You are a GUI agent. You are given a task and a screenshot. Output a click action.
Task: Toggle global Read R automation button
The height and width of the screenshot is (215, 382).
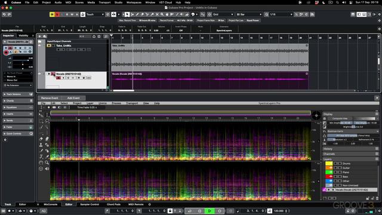coord(67,14)
